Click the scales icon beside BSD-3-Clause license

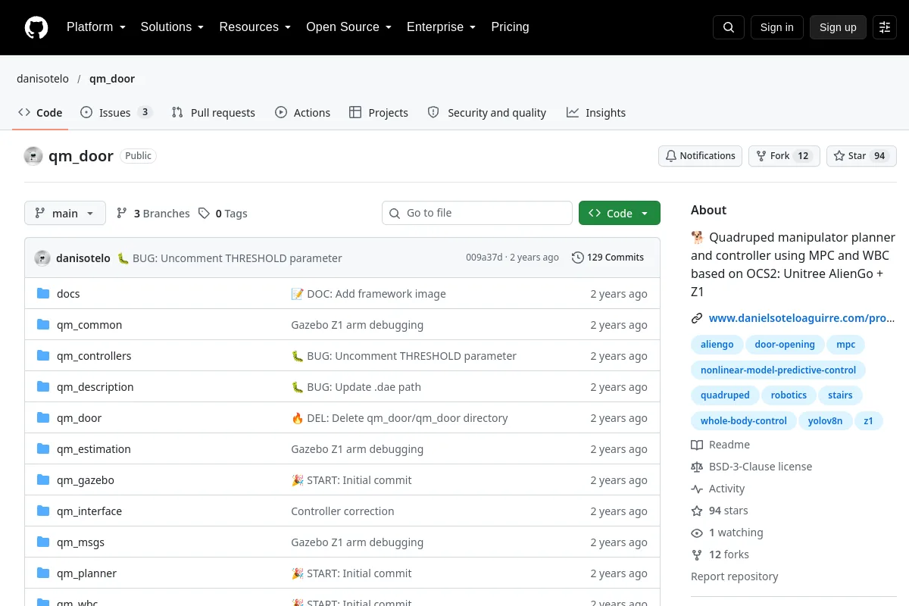[x=697, y=467]
